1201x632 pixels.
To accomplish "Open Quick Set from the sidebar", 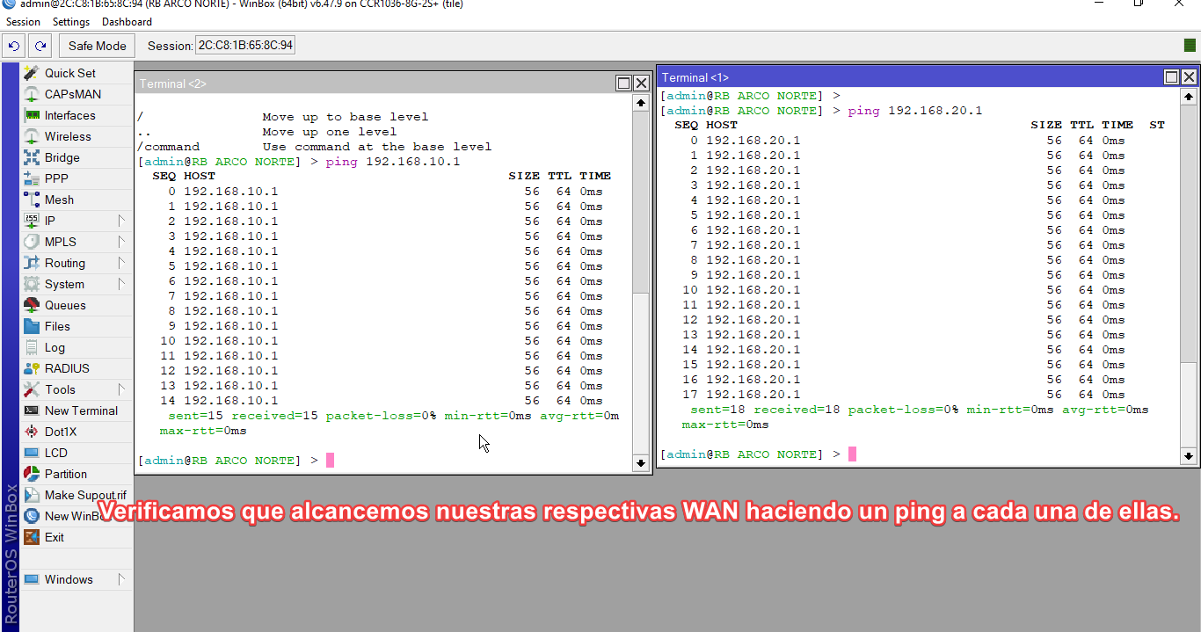I will pyautogui.click(x=69, y=73).
